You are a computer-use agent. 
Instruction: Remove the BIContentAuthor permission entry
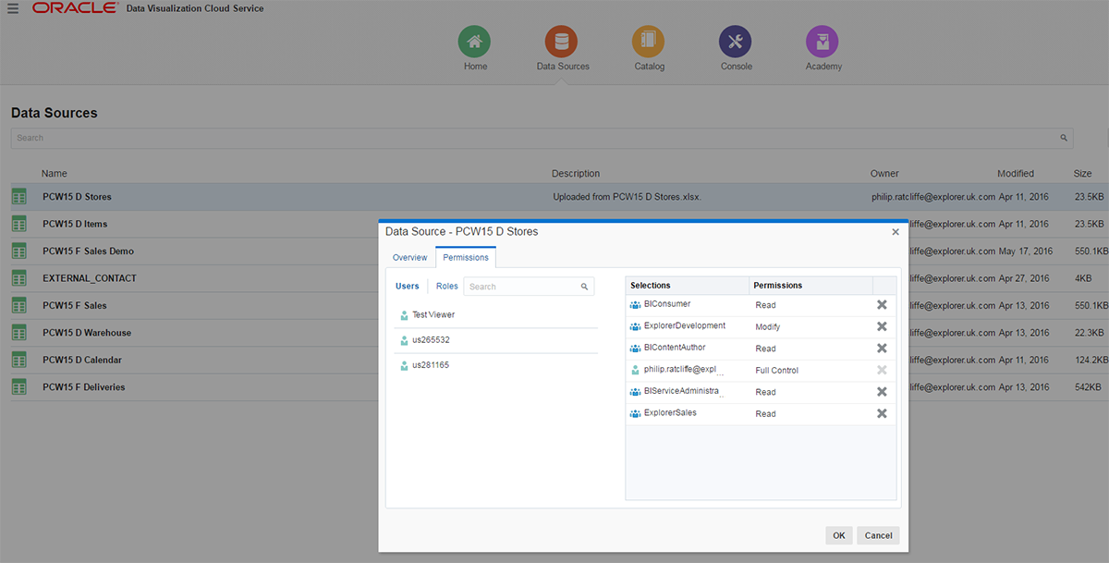pos(882,349)
